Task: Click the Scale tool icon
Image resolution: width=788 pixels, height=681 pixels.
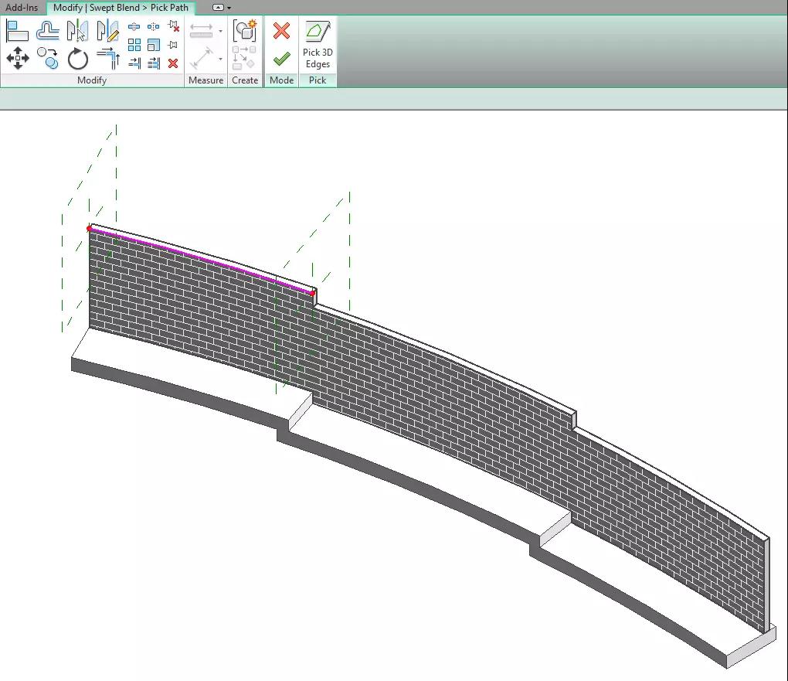Action: pos(153,45)
